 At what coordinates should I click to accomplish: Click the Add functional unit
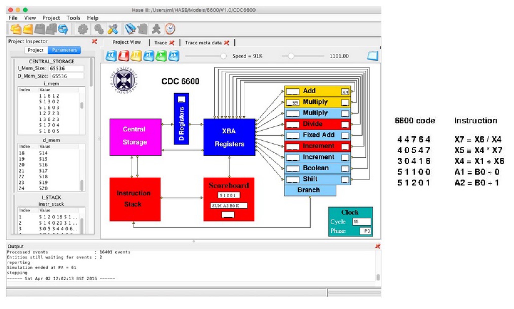(x=317, y=91)
